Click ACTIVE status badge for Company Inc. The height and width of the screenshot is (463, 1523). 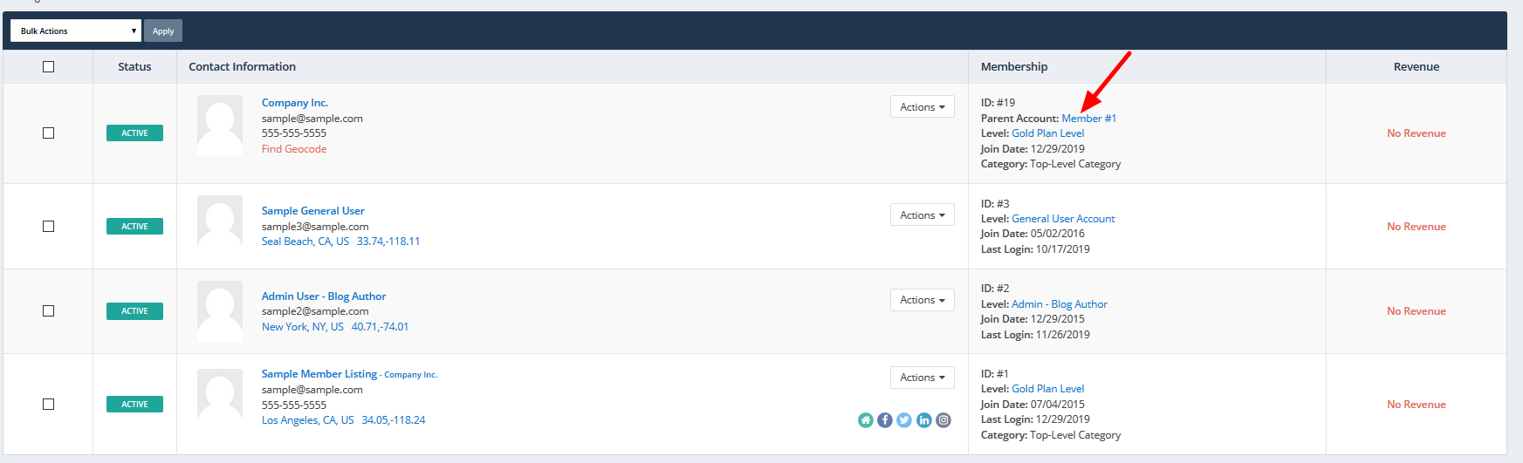[134, 133]
